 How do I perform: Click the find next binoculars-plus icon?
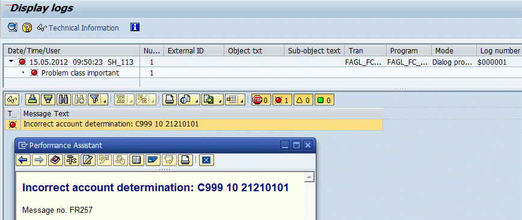tap(79, 100)
